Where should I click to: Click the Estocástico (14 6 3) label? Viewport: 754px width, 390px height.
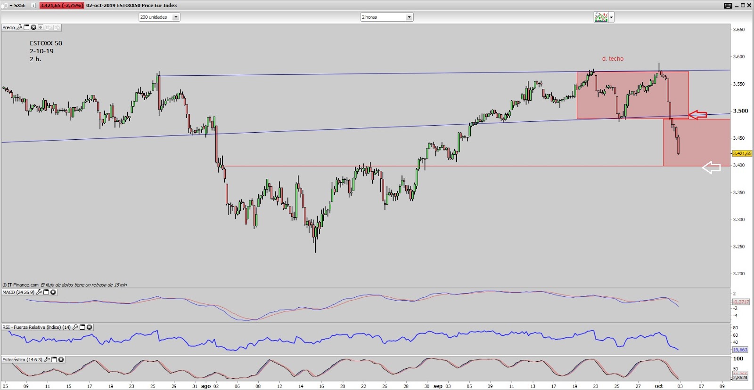point(22,359)
